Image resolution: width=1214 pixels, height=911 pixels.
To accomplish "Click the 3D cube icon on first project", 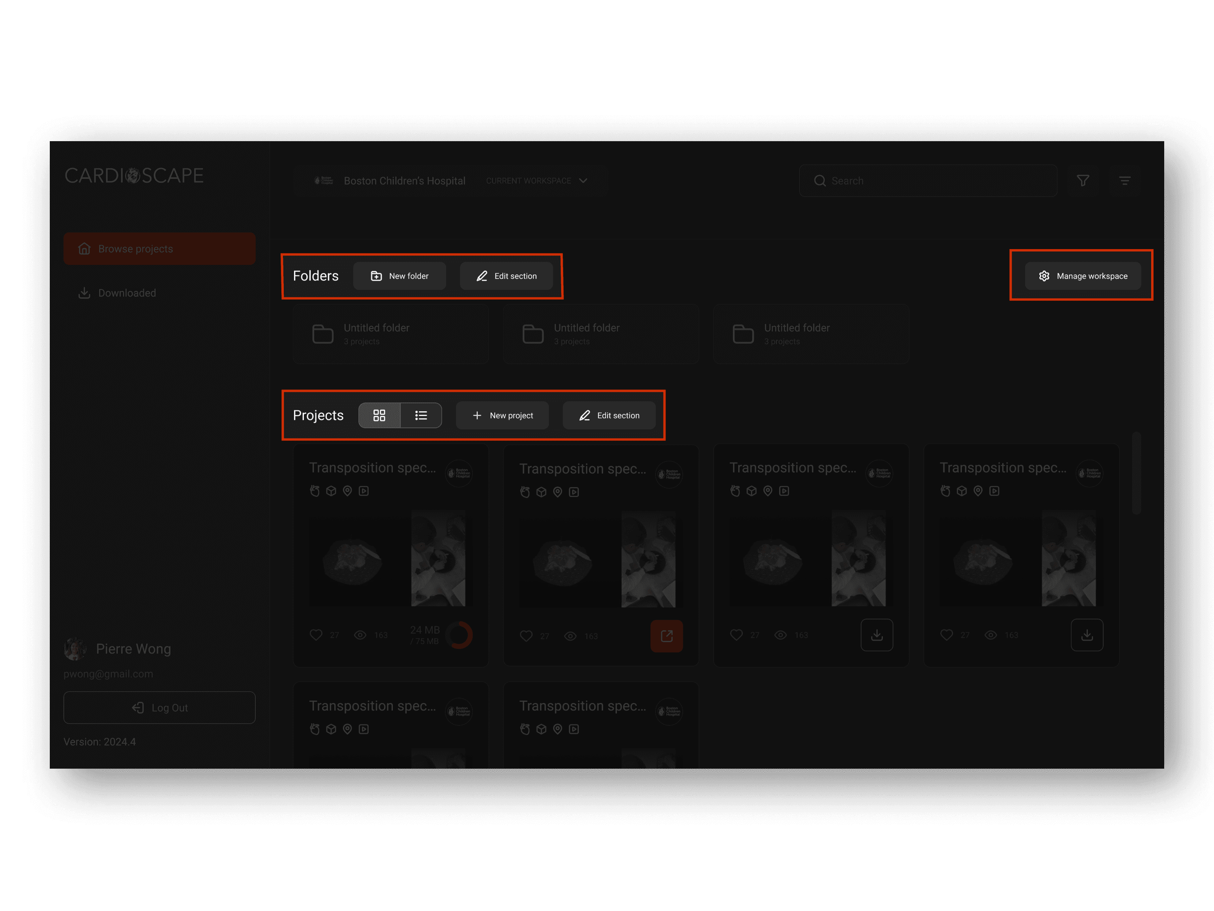I will coord(331,491).
